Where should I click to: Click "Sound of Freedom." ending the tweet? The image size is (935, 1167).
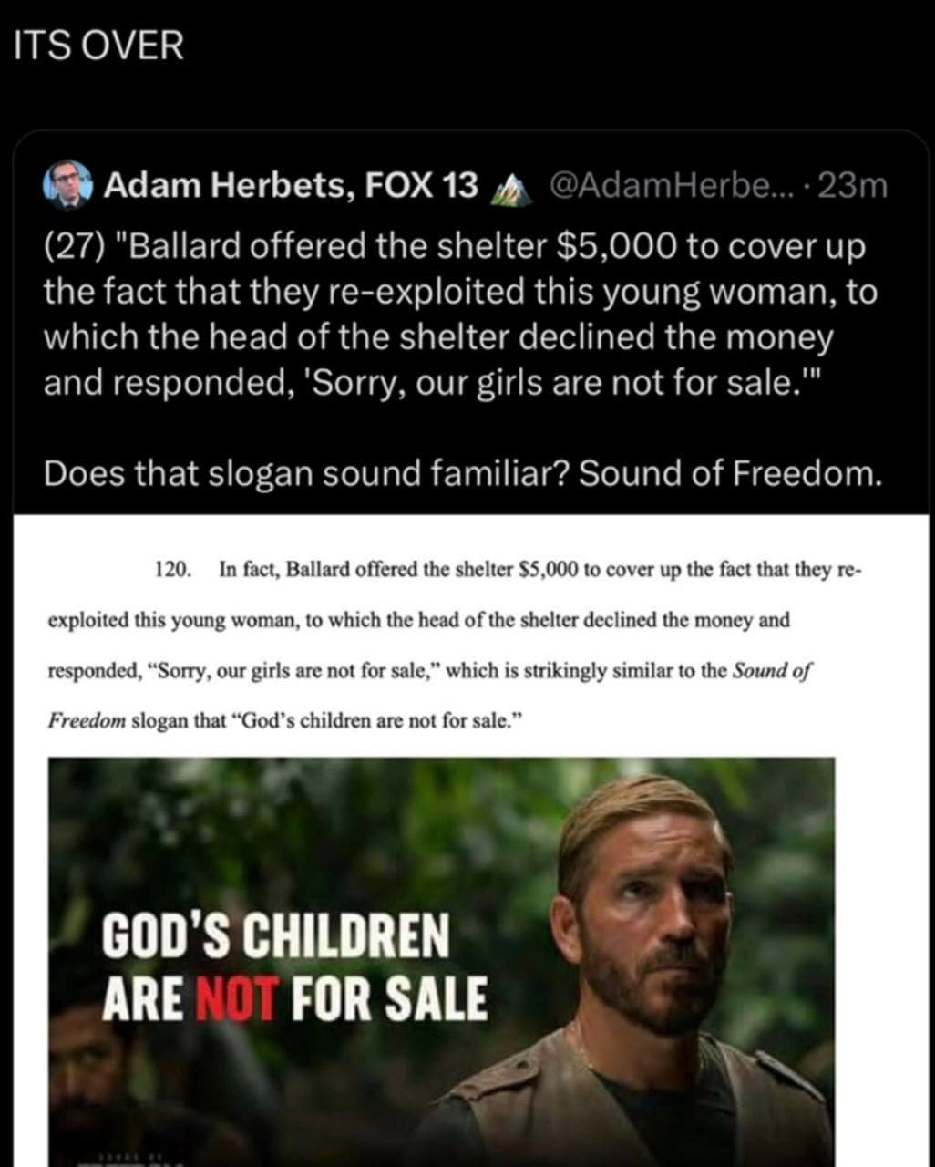(x=731, y=474)
